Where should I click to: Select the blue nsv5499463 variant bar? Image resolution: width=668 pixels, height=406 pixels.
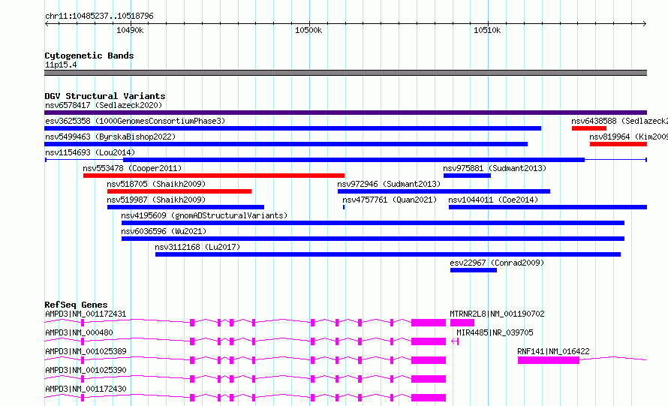coord(286,144)
